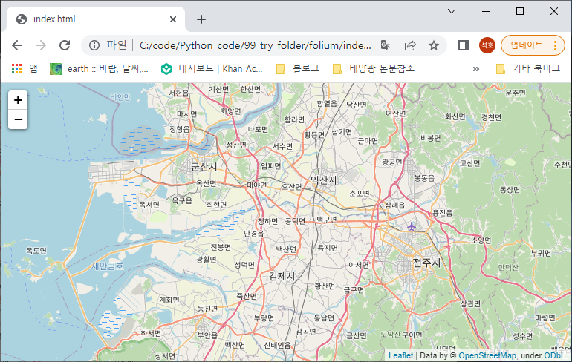Image resolution: width=572 pixels, height=362 pixels.
Task: Click the airport icon near 전주시
Action: tap(412, 226)
